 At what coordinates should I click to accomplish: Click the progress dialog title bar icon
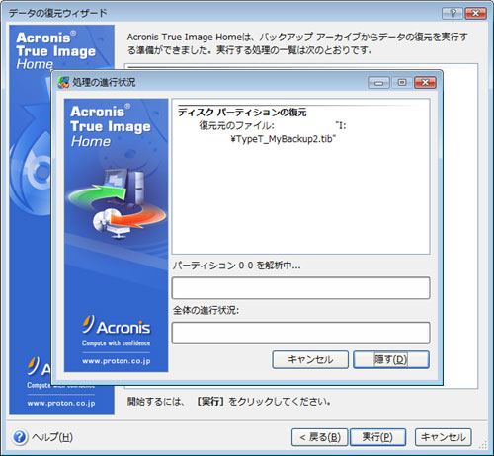click(x=63, y=82)
